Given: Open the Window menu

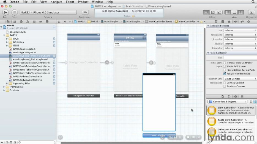Looking at the screenshot, I should [97, 2].
